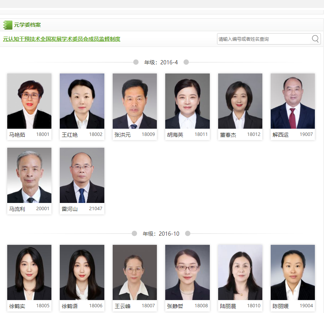324x313 pixels.
Task: Open profile card numbered 18009
Action: coord(135,107)
